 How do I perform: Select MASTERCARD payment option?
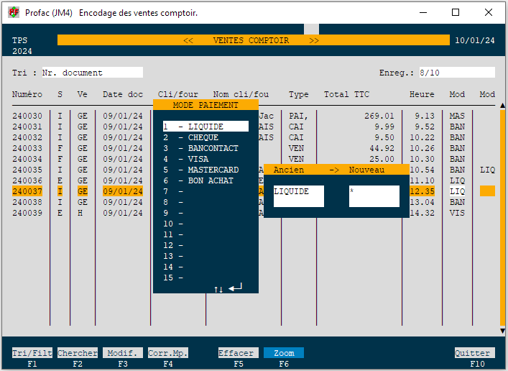click(x=212, y=170)
